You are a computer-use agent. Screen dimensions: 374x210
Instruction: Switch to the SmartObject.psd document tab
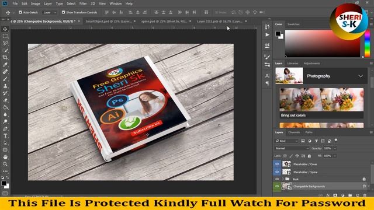(109, 21)
